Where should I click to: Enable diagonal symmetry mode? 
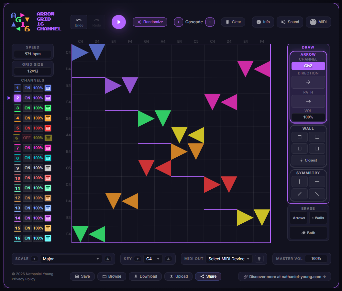(299, 194)
